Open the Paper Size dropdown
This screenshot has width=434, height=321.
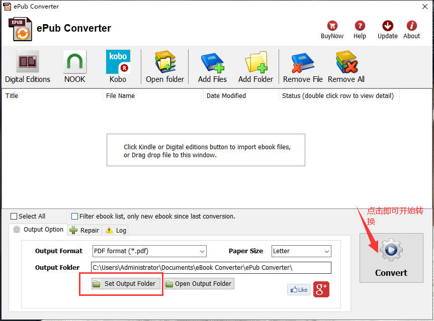tap(301, 251)
